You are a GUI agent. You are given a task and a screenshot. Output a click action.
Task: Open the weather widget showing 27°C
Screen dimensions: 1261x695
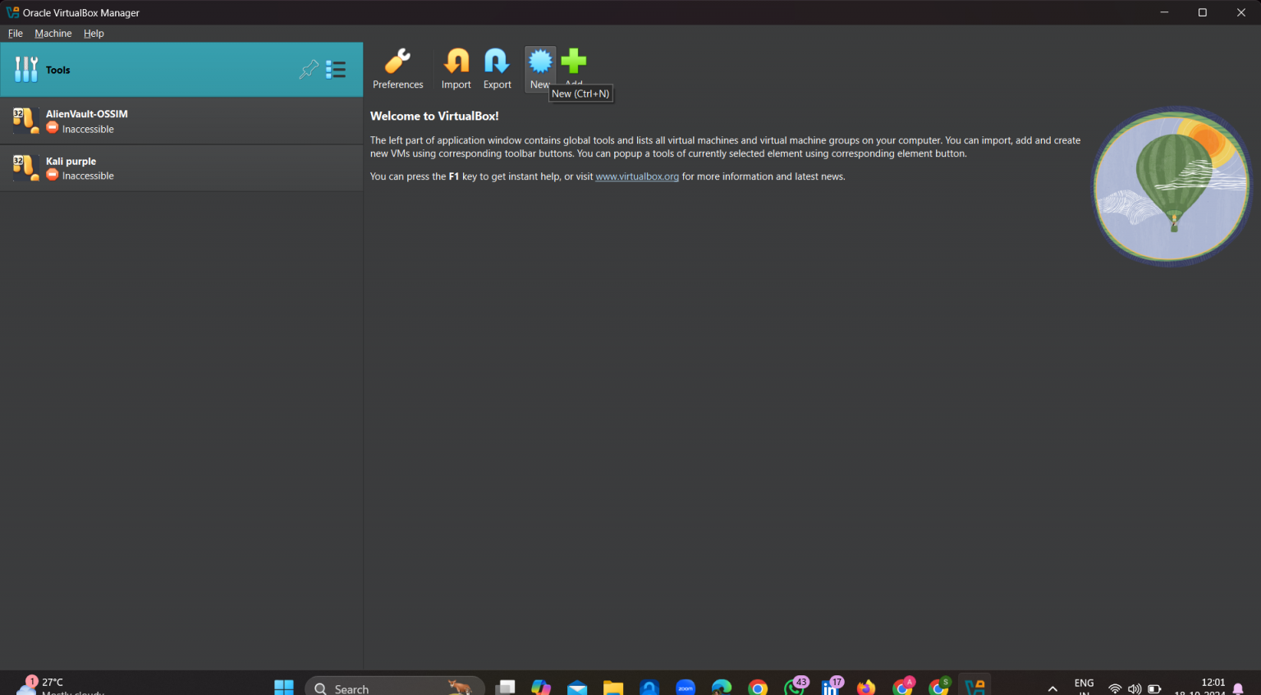[45, 685]
